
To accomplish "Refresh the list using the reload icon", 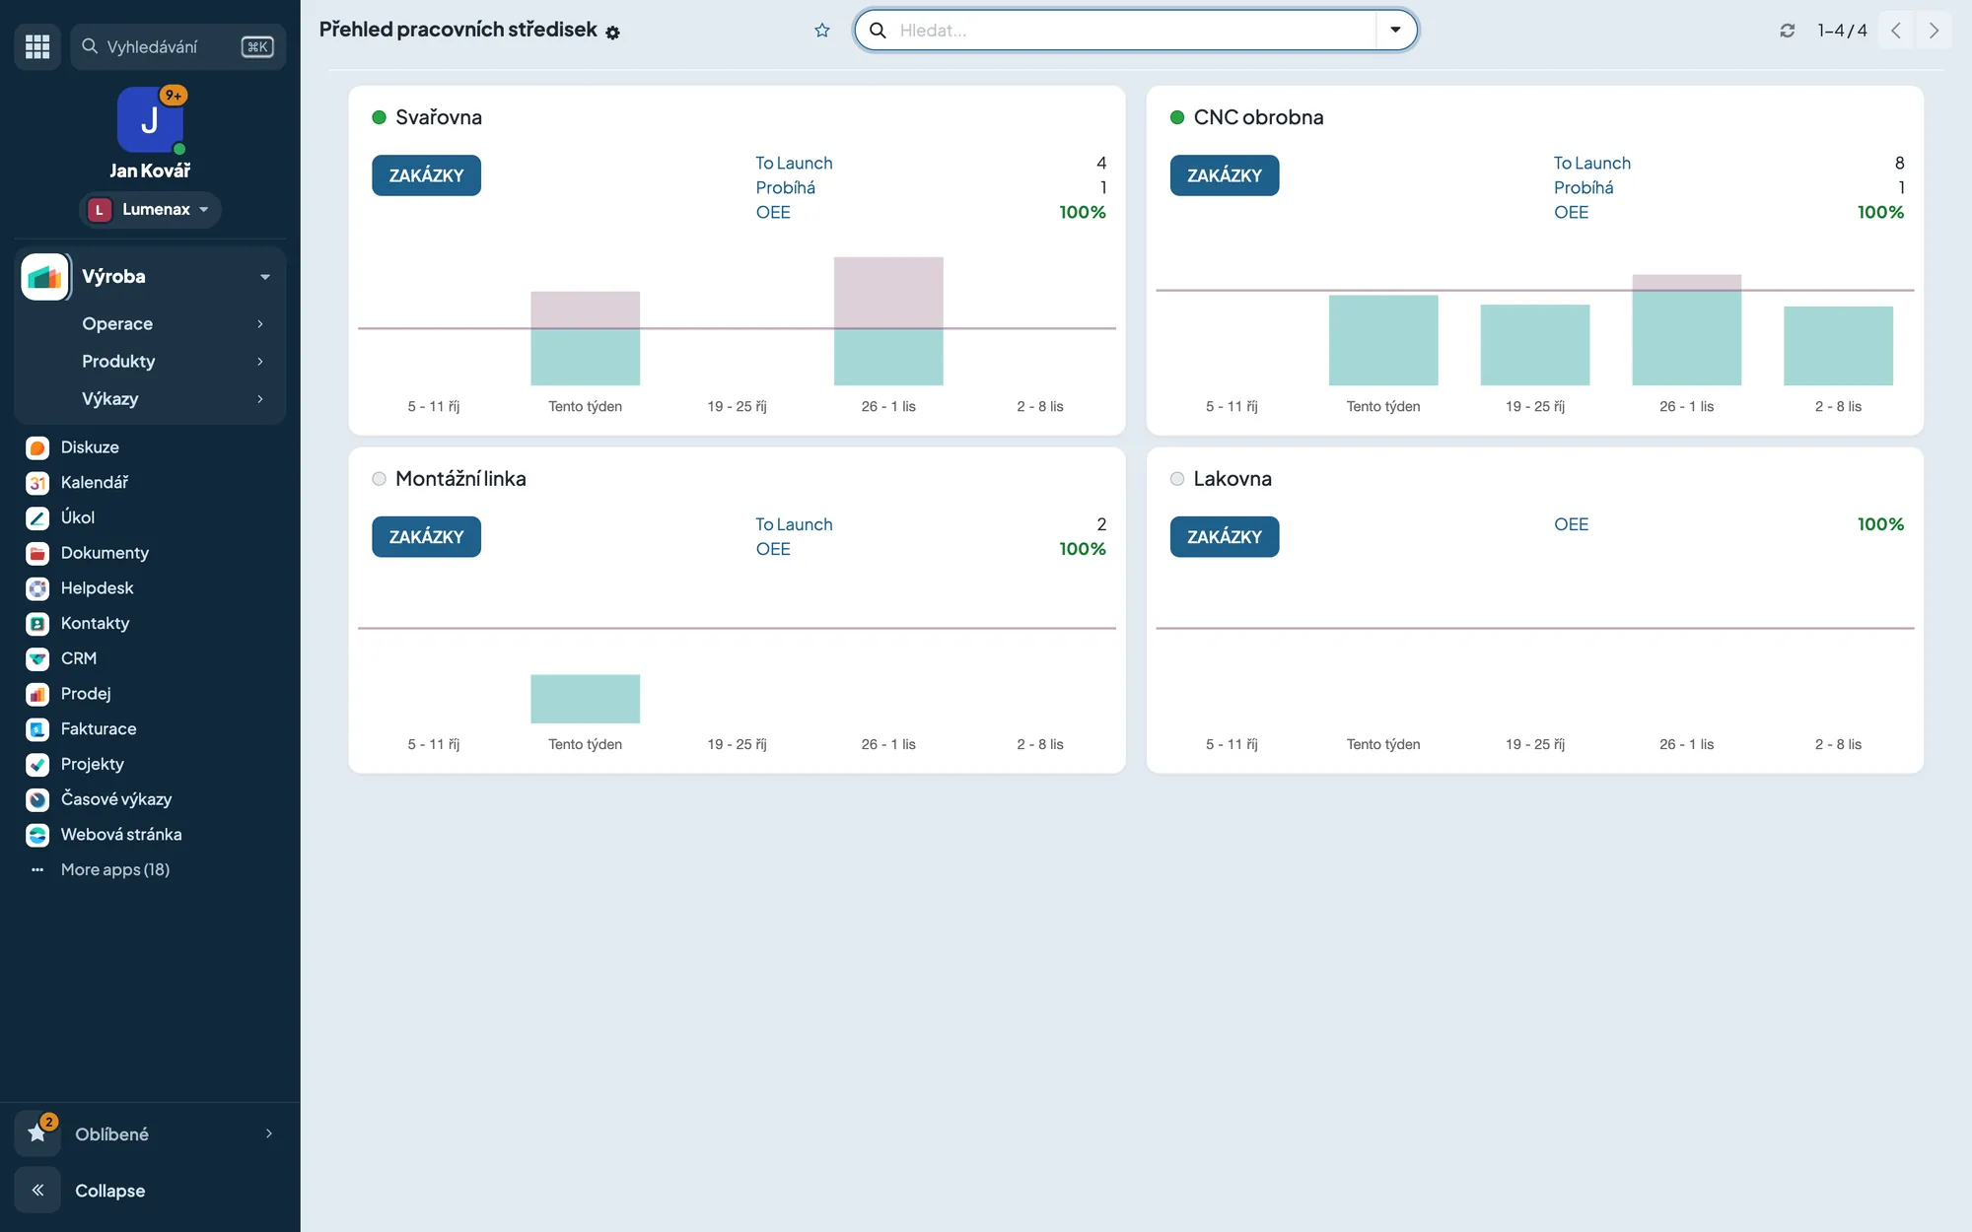I will coord(1787,31).
